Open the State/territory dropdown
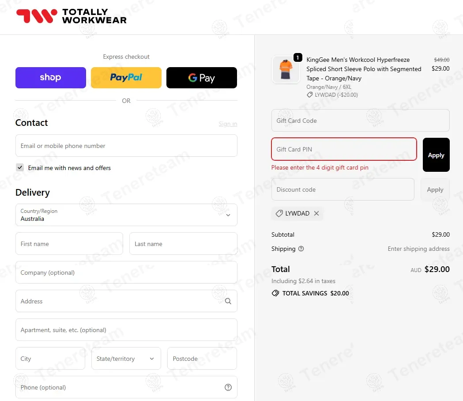 [x=126, y=359]
